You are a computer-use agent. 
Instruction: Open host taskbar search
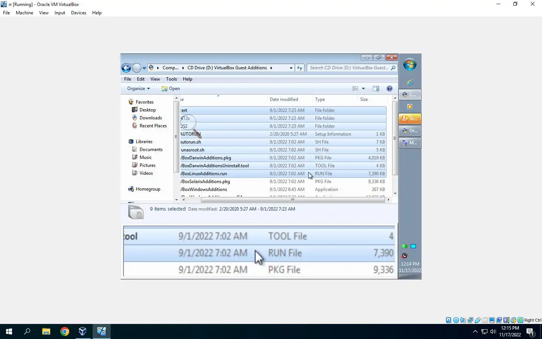[x=27, y=331]
